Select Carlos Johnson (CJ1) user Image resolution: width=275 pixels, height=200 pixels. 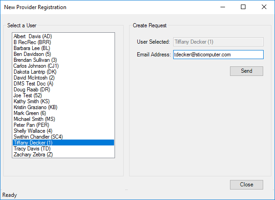coord(63,66)
